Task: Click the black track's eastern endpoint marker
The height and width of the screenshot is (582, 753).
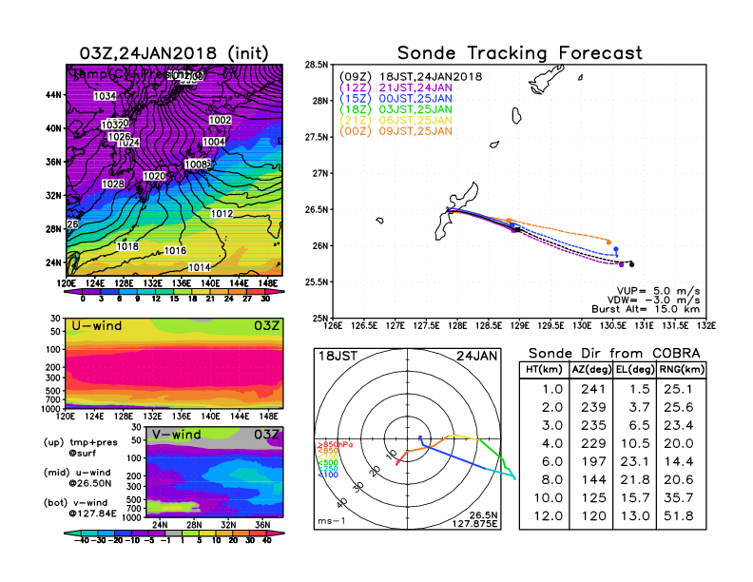Action: tap(632, 264)
